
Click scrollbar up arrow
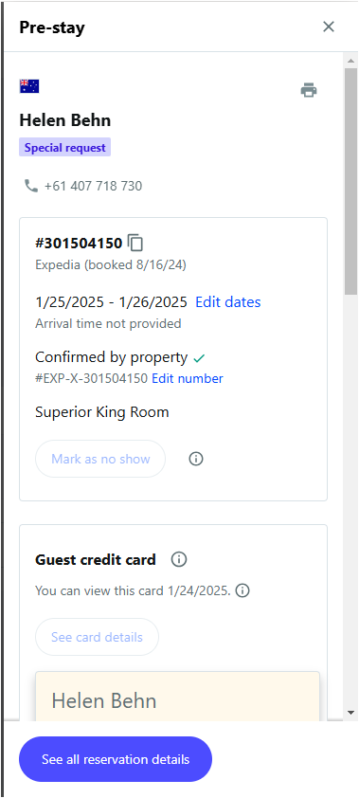click(350, 61)
